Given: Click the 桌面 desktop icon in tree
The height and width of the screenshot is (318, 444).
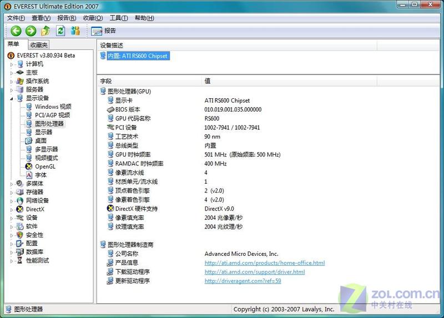Looking at the screenshot, I should click(29, 141).
